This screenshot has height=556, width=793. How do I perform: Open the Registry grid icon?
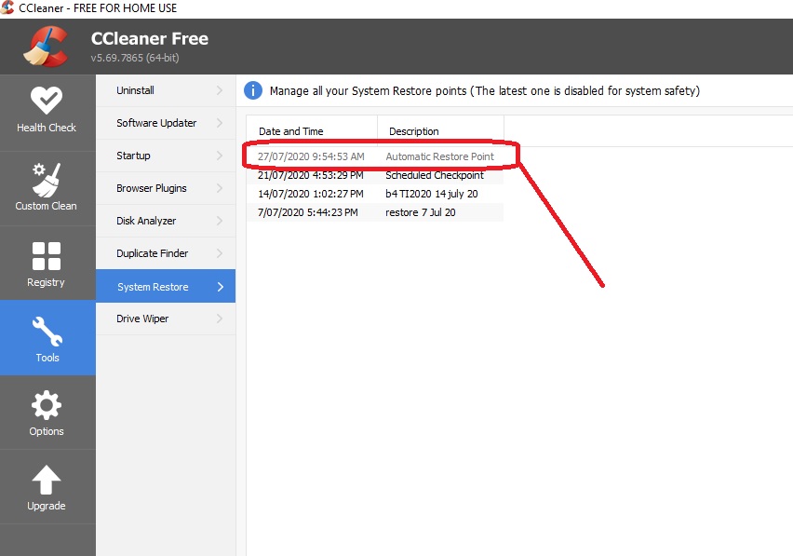click(47, 256)
